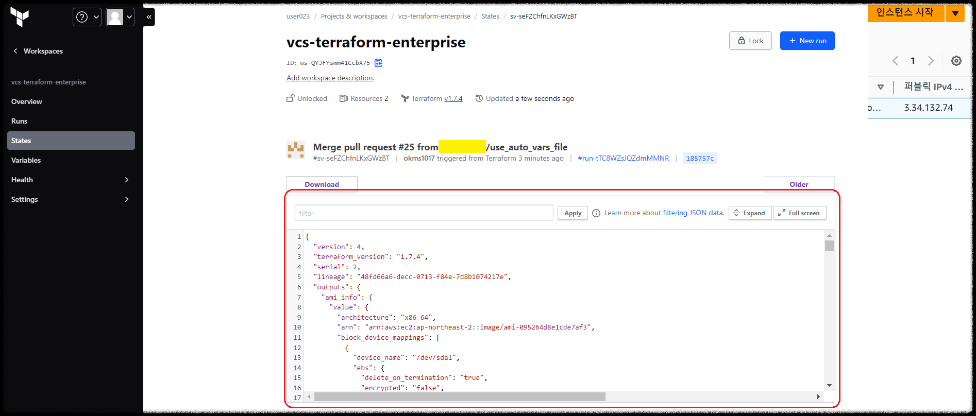Open the dropdown arrow beside 인스턴스 시작
976x416 pixels.
pyautogui.click(x=955, y=13)
